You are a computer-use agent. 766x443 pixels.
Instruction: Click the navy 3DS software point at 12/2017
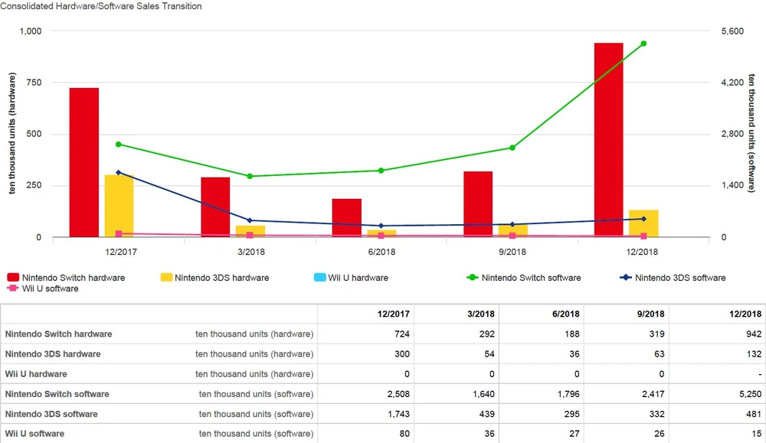(x=118, y=173)
